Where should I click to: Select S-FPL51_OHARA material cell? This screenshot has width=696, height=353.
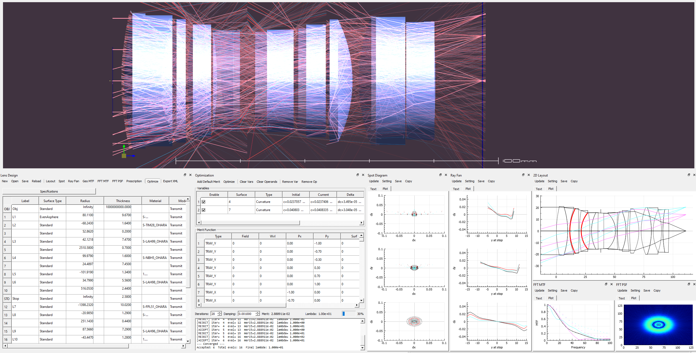[x=155, y=306]
